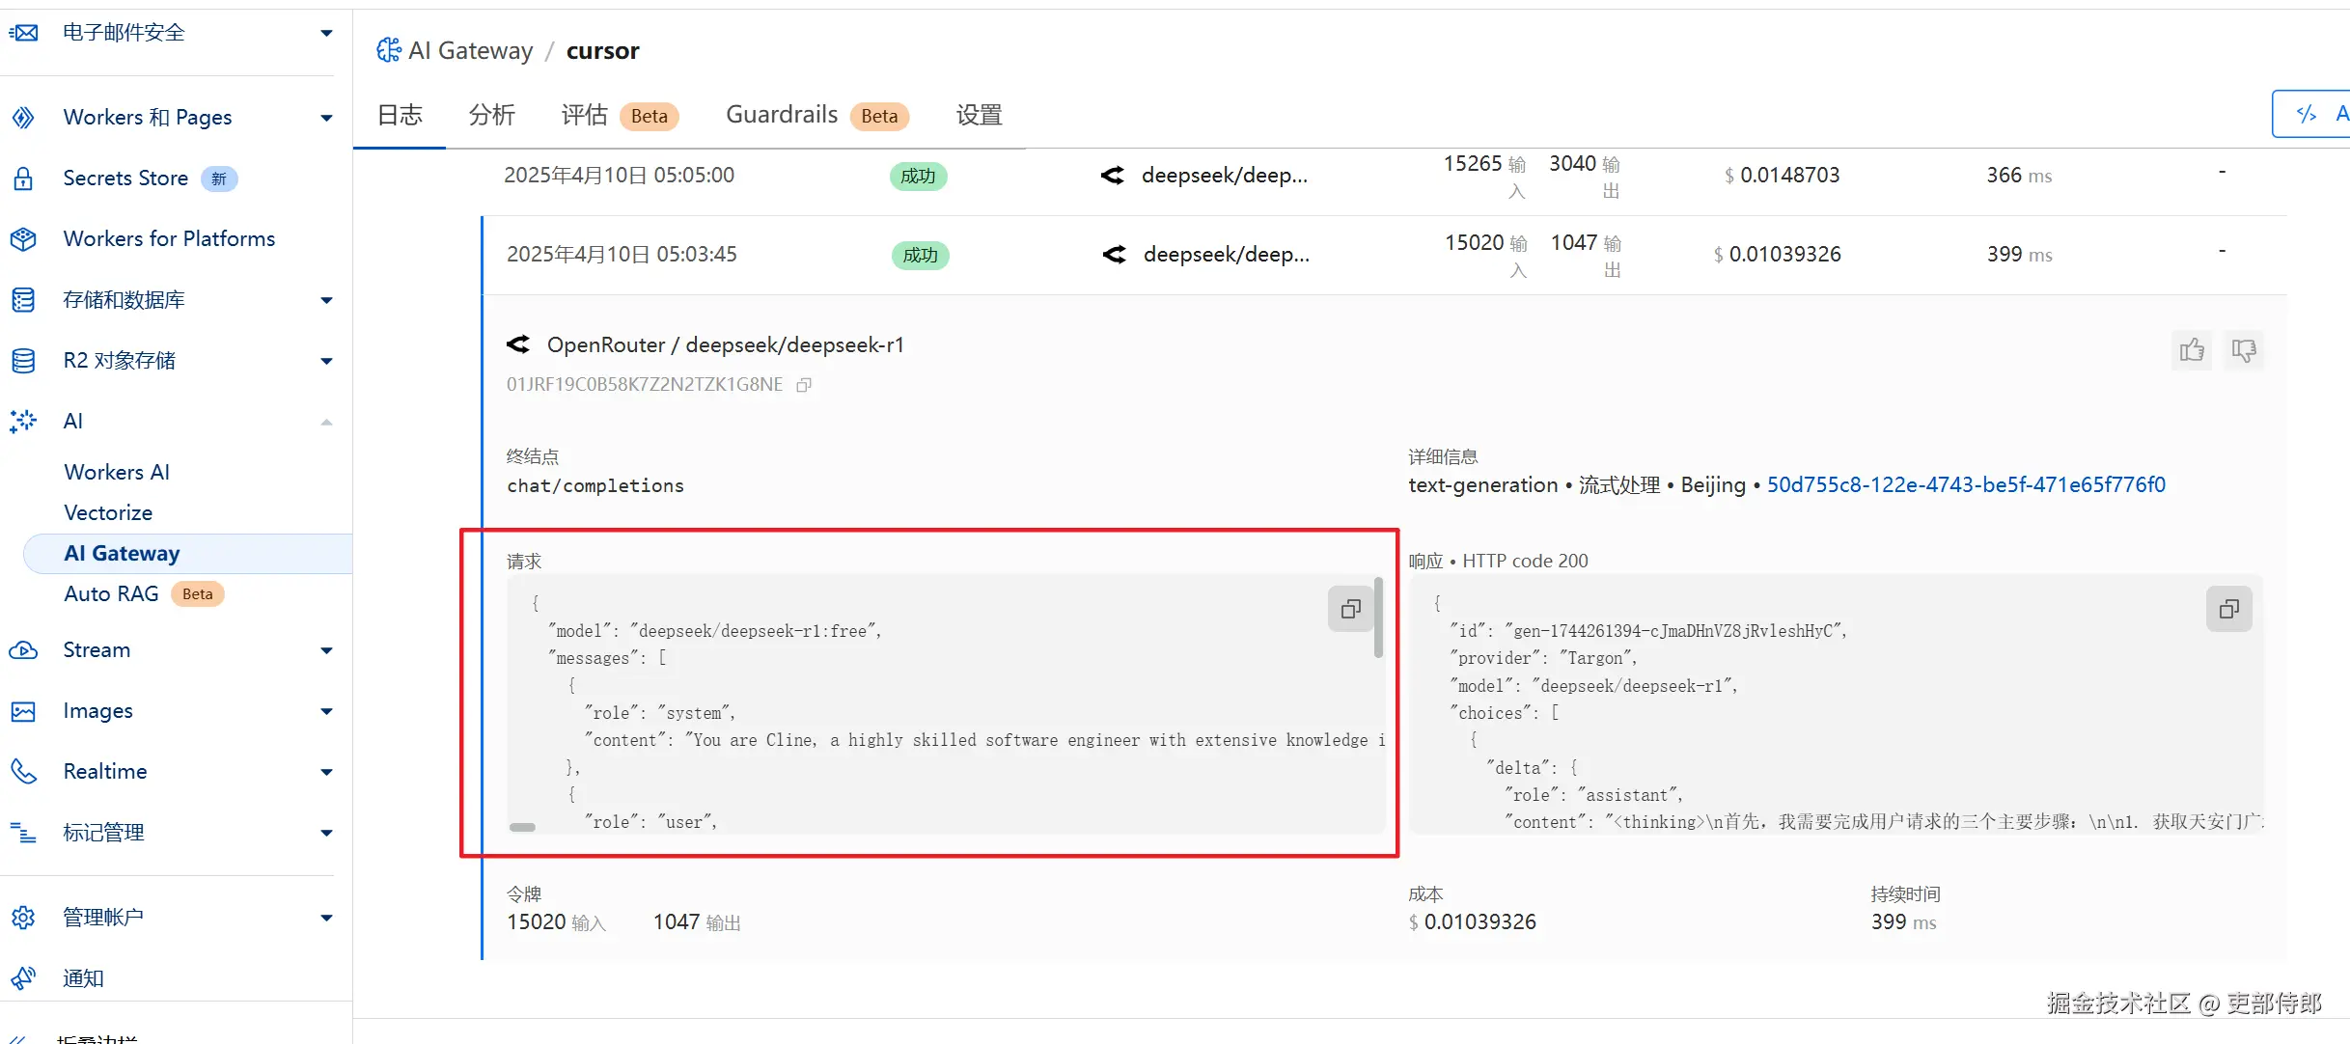Click the Secrets Store lock icon

tap(23, 179)
